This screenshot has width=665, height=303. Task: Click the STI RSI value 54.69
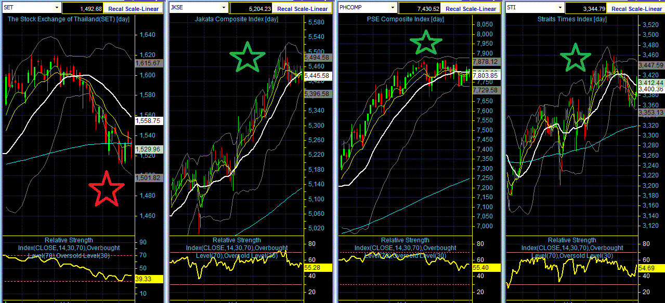(x=652, y=267)
